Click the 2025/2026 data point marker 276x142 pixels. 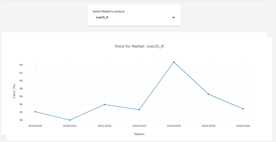click(x=243, y=109)
